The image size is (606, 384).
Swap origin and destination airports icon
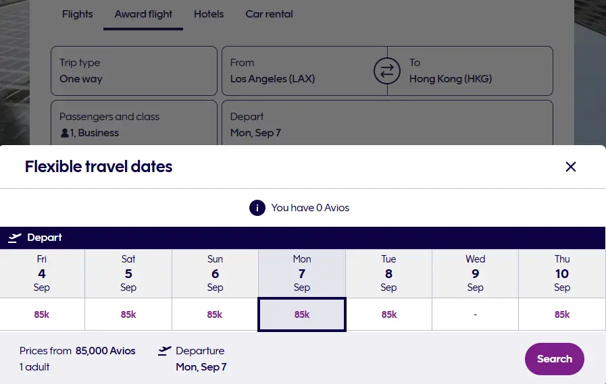point(387,71)
